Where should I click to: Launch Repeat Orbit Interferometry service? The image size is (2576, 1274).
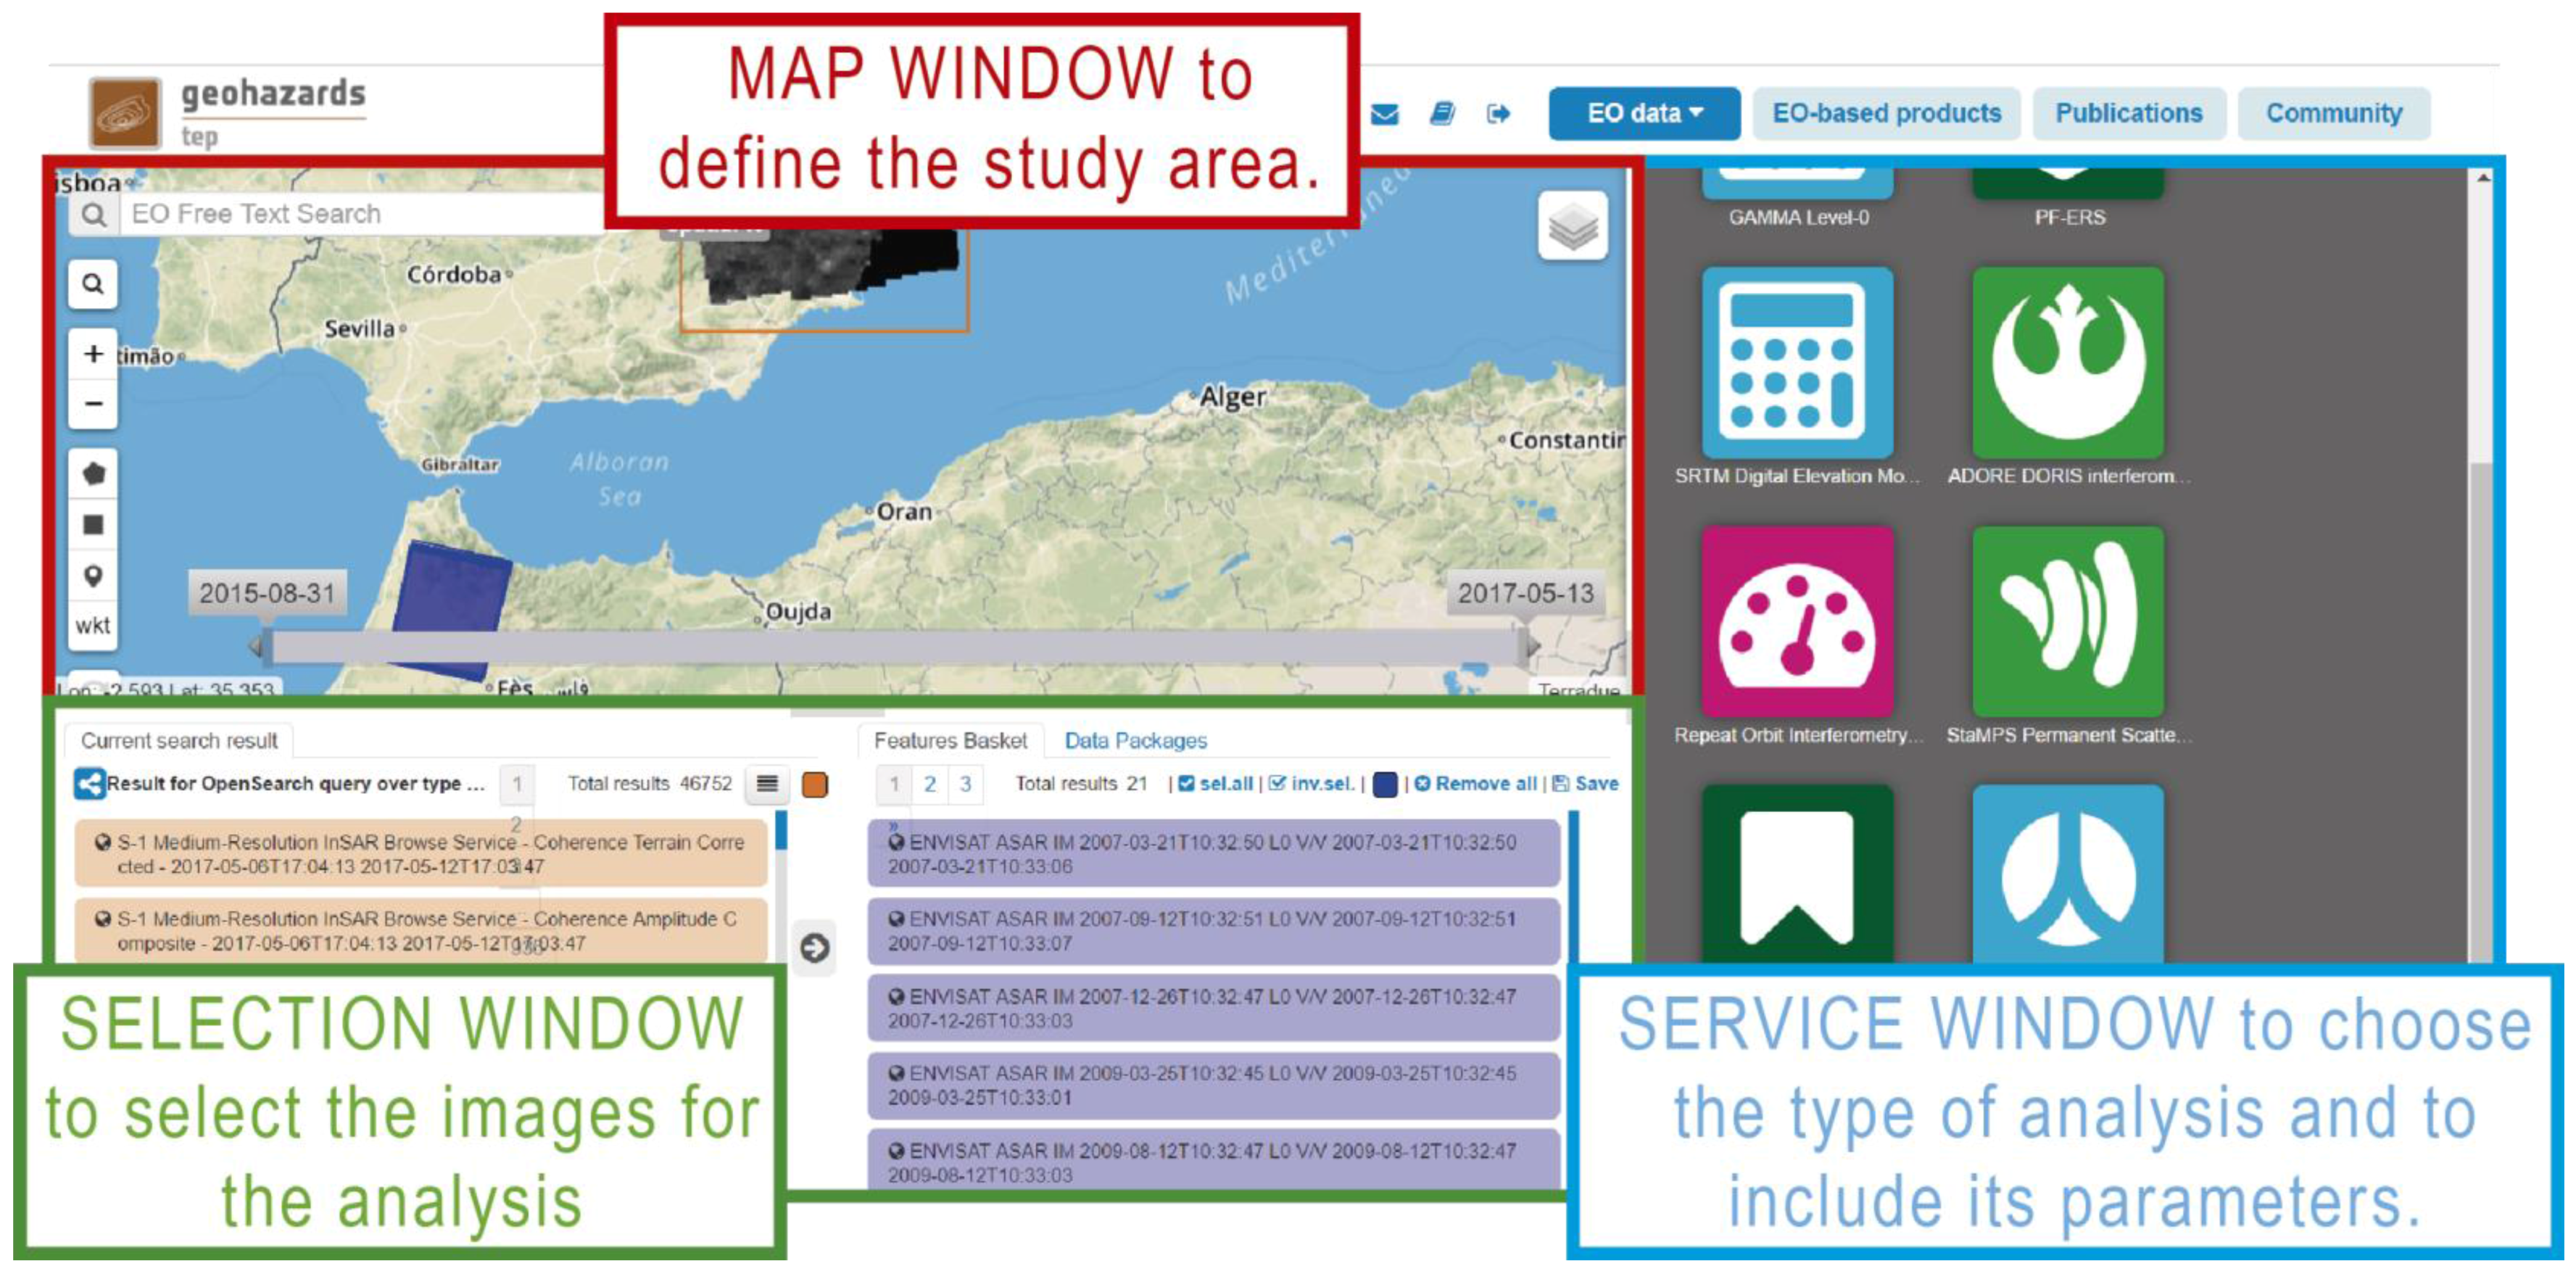tap(1797, 622)
